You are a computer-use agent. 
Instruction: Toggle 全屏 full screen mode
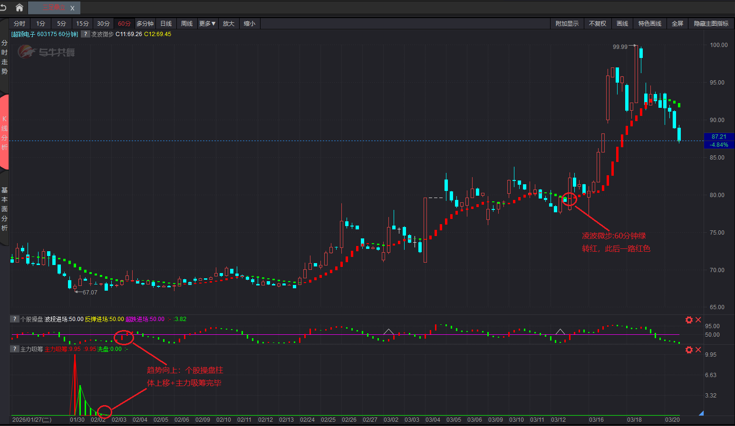(677, 24)
